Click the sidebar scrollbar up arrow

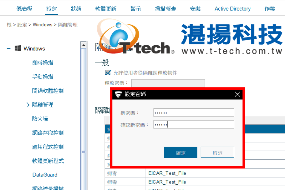click(x=84, y=45)
